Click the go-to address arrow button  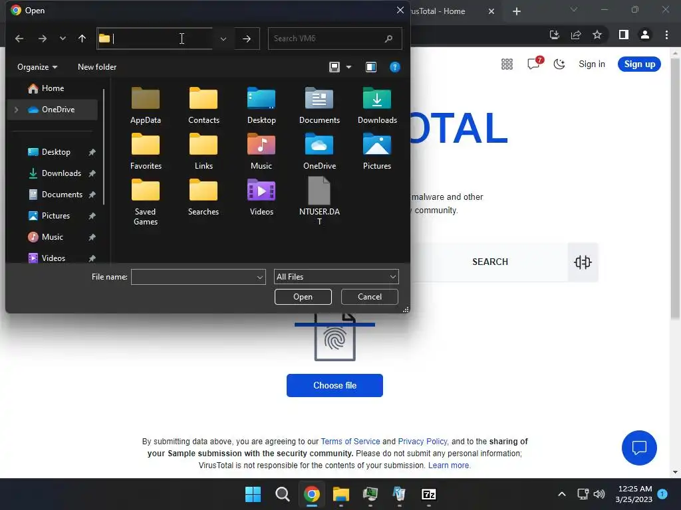coord(247,39)
